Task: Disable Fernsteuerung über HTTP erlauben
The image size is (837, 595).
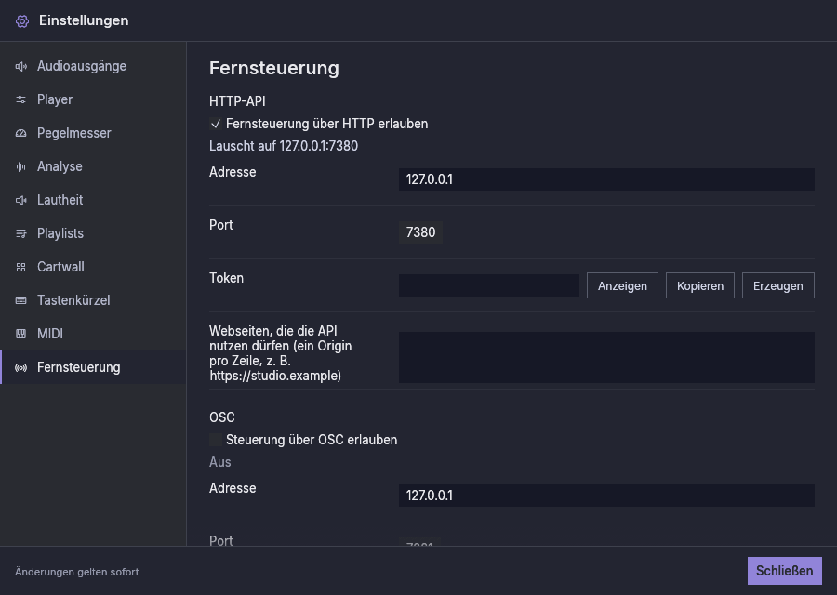Action: click(216, 124)
